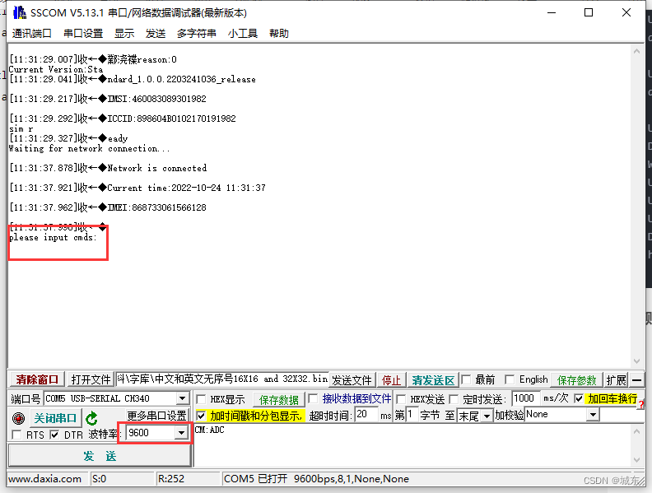Toggle 加回车换行 checkbox

[579, 398]
